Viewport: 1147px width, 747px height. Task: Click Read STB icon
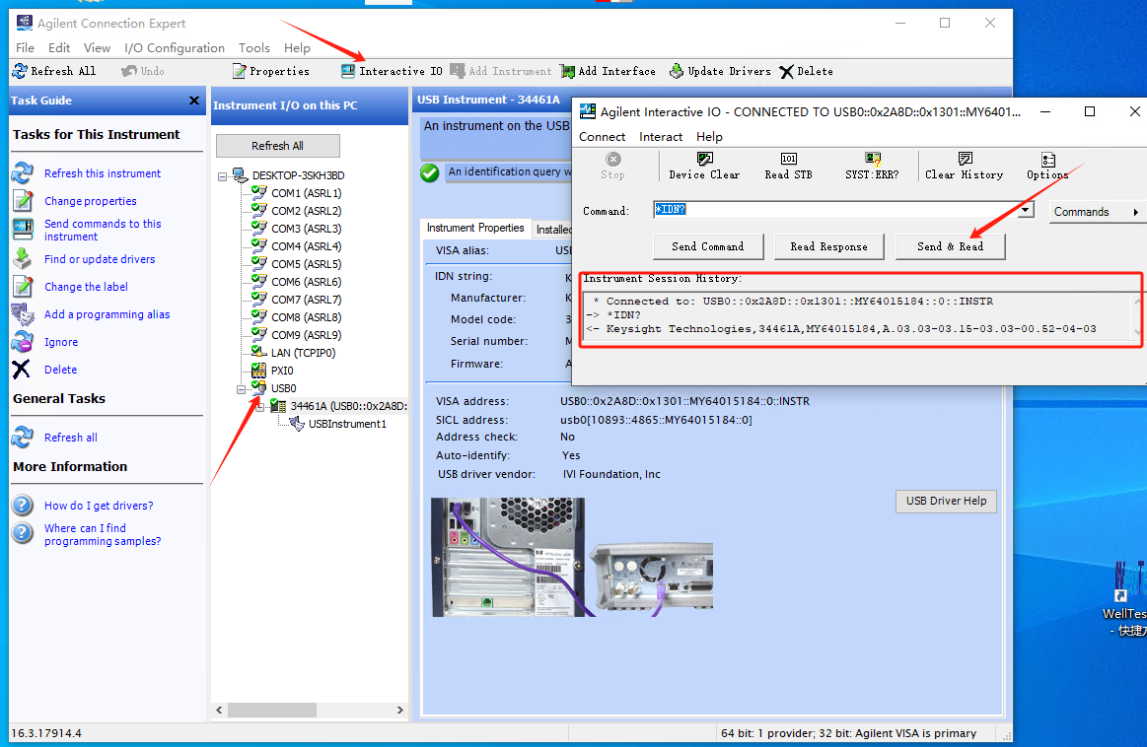coord(789,159)
